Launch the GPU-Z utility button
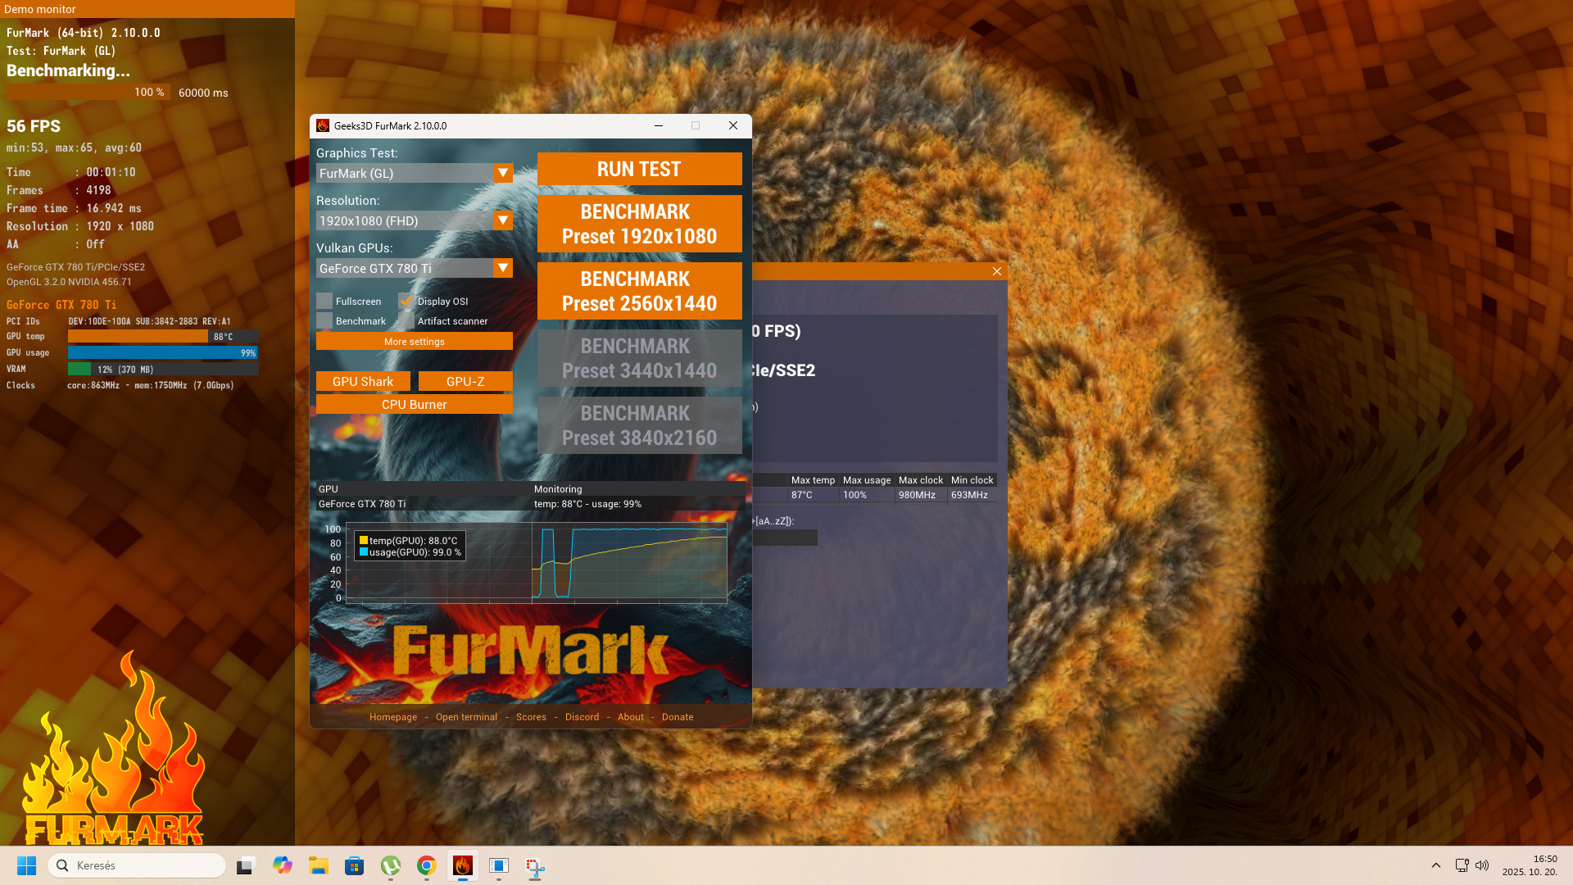The image size is (1573, 885). click(465, 382)
